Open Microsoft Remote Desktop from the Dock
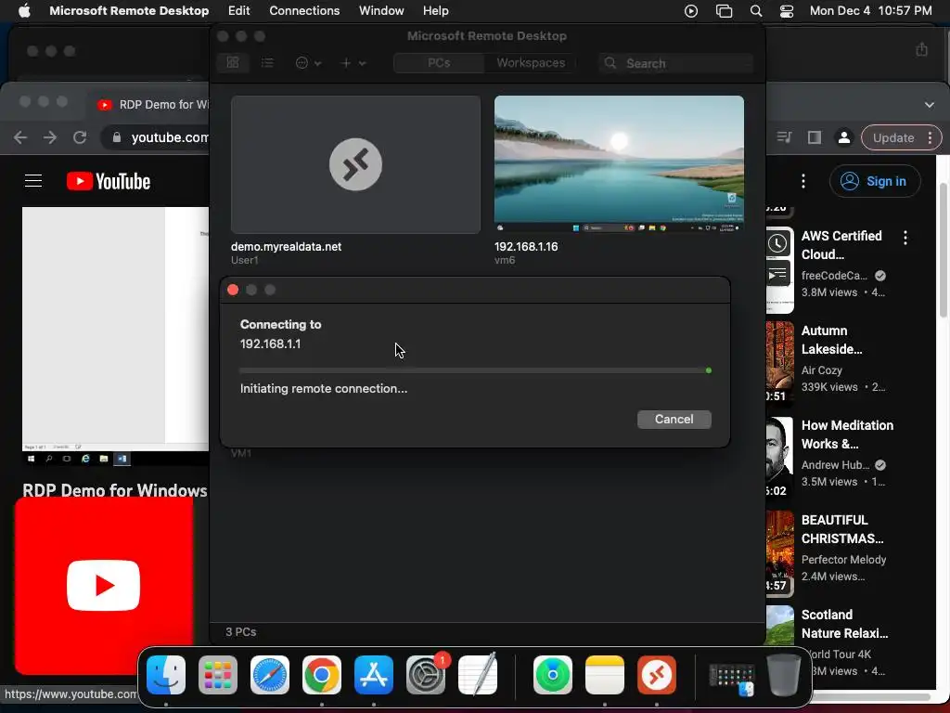The image size is (950, 713). tap(657, 674)
